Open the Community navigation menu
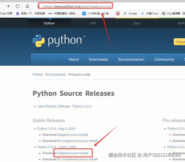185x162 pixels. [164, 59]
